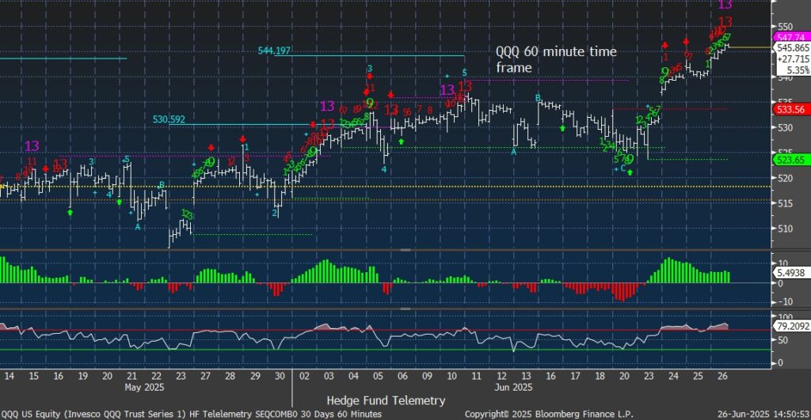This screenshot has height=420, width=811.
Task: Click the 25 date label on time axis
Action: pos(699,376)
